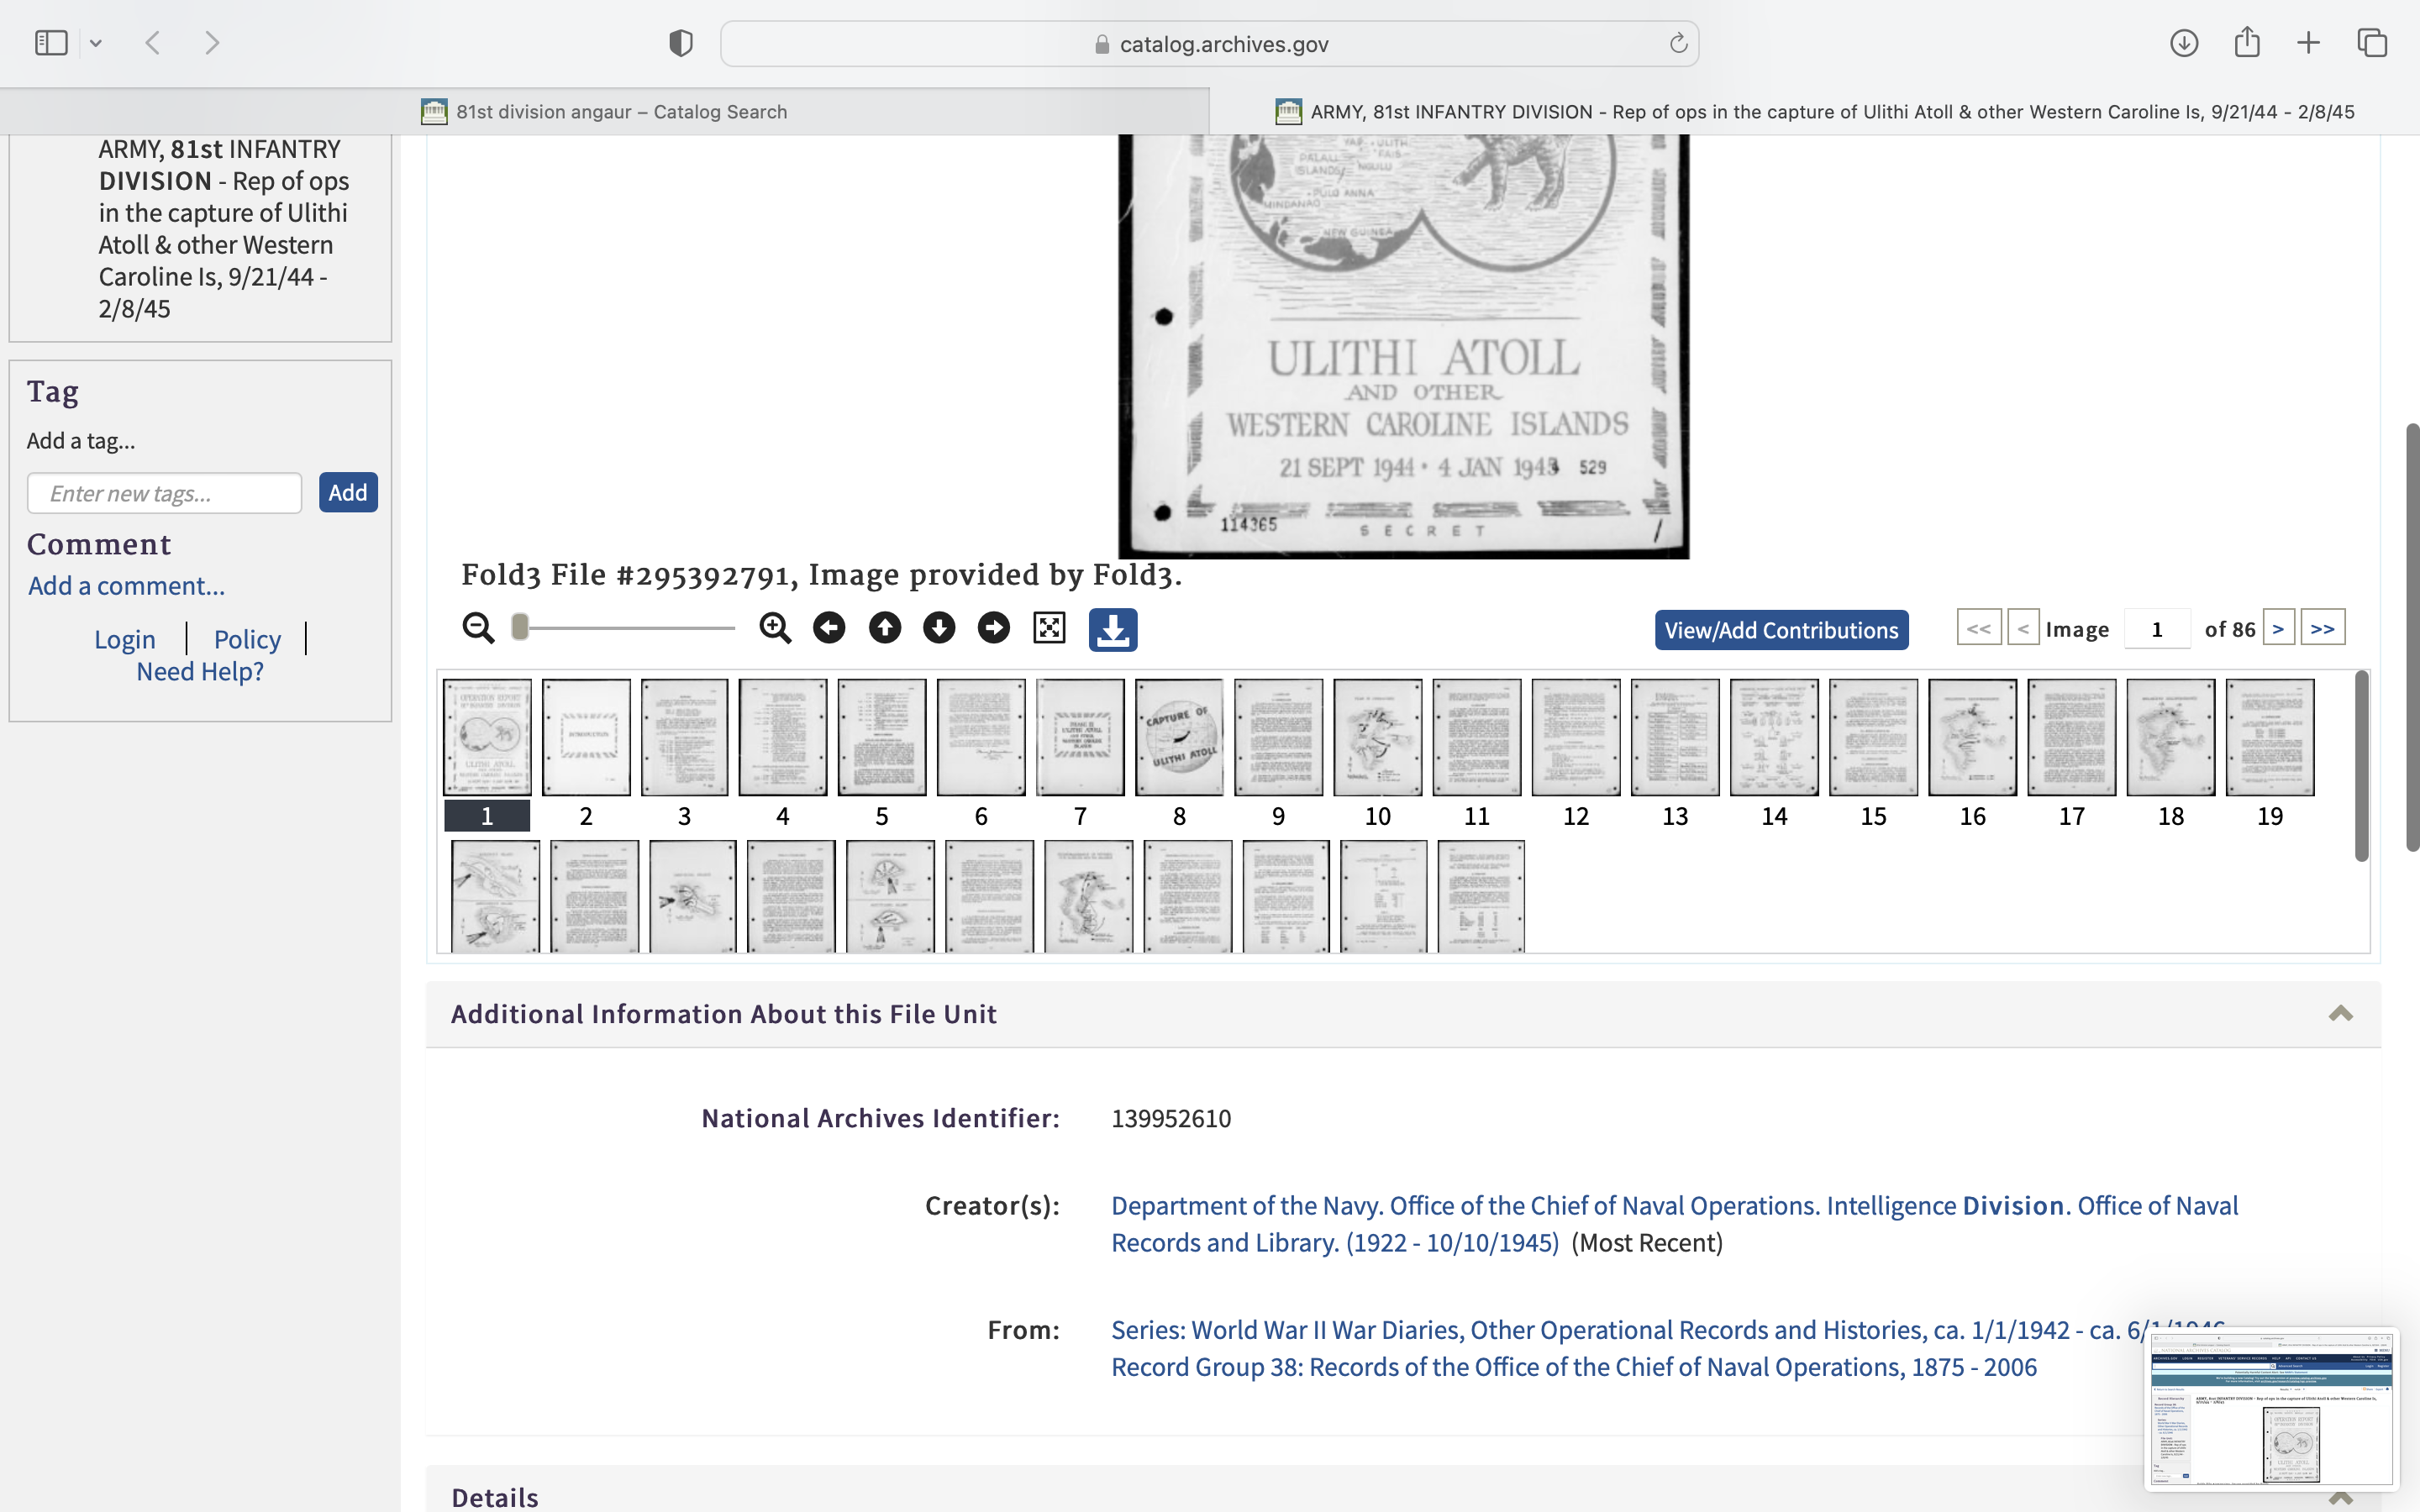Go to next image with > button
This screenshot has width=2420, height=1512.
point(2278,629)
